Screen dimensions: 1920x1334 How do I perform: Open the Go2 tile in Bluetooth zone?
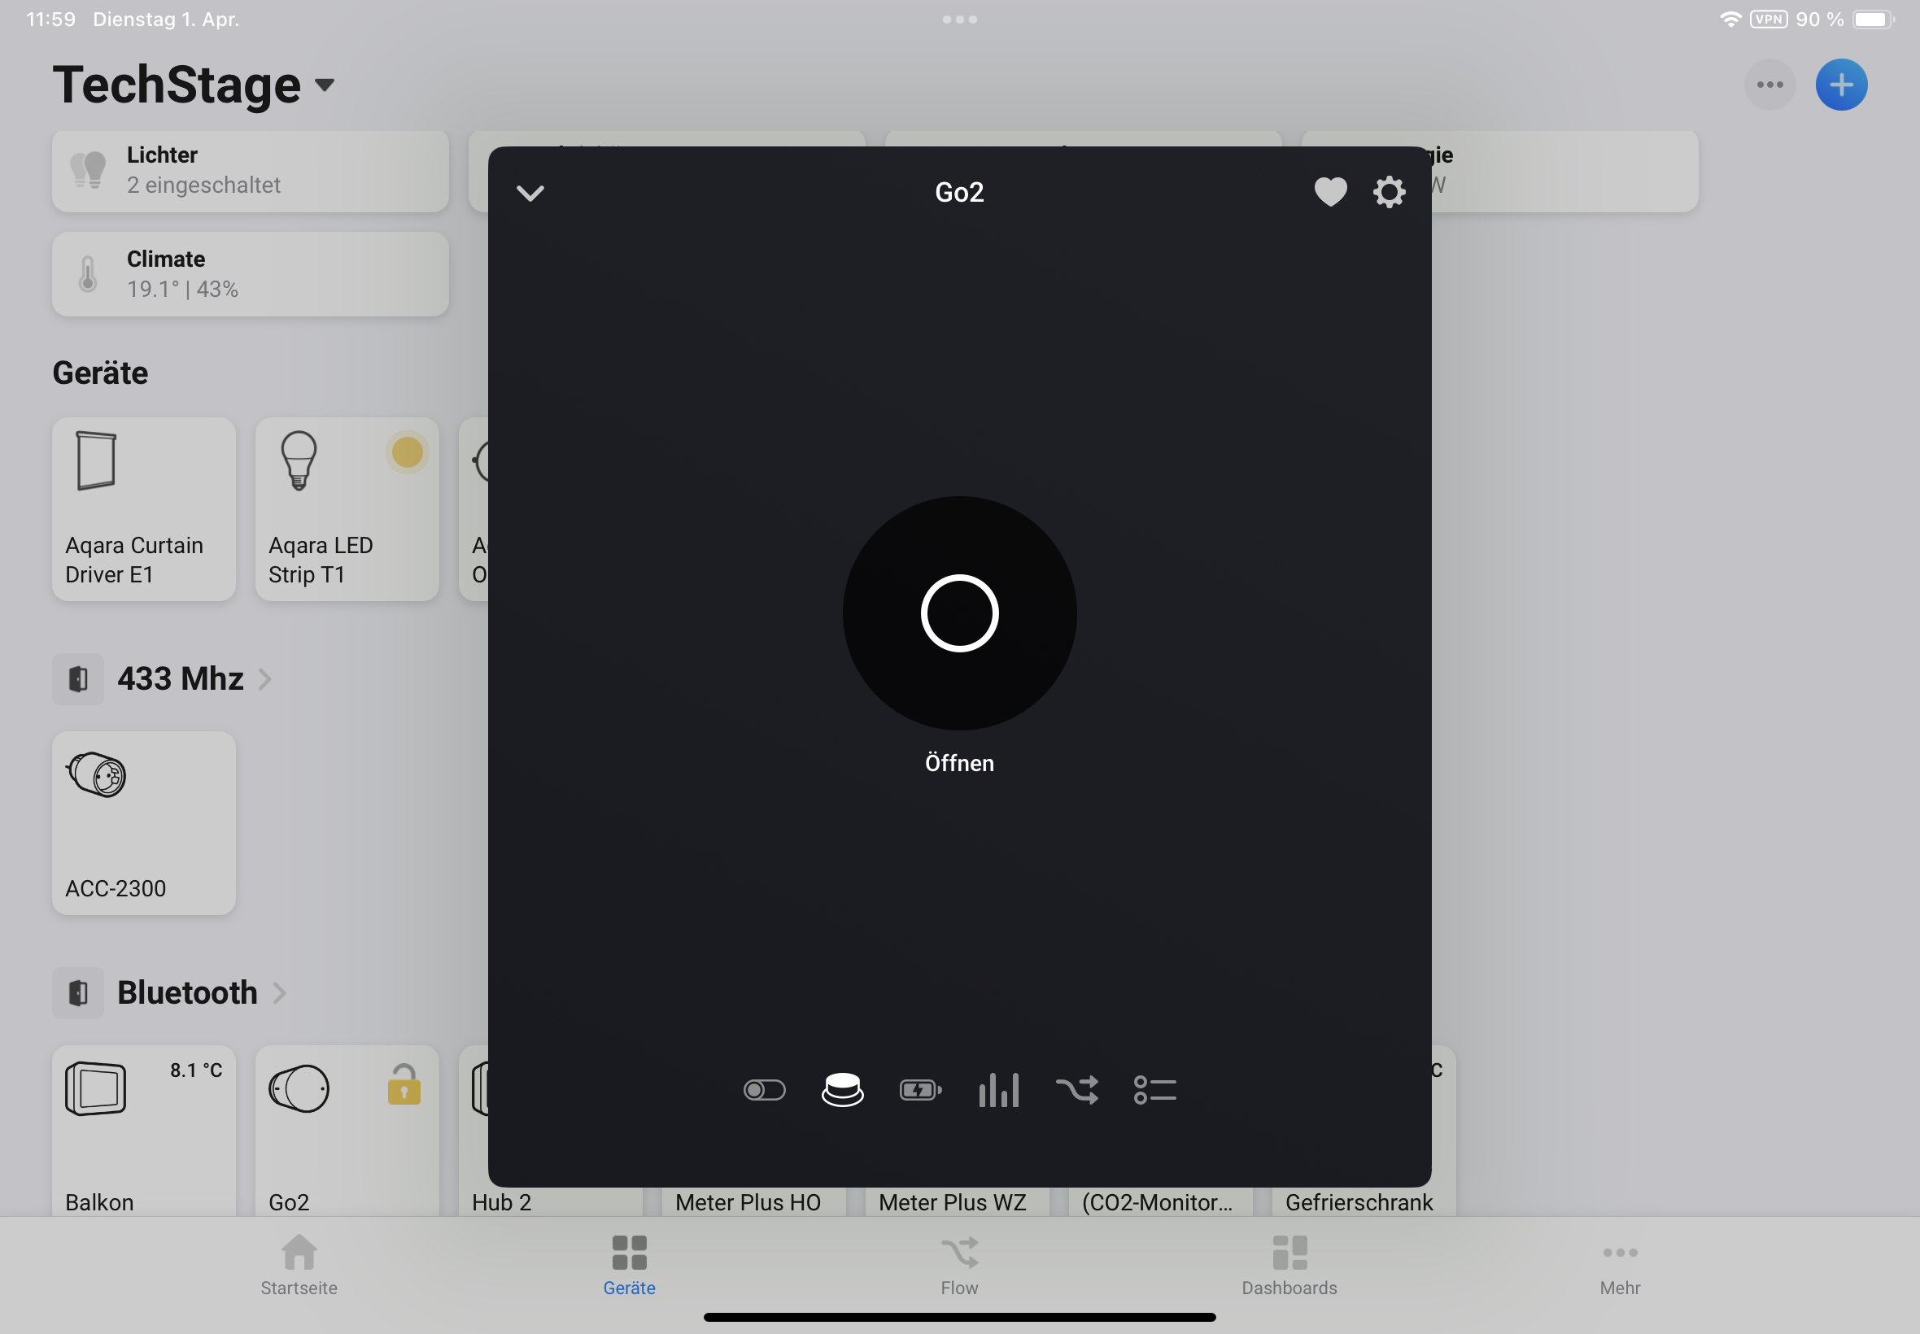(x=347, y=1131)
